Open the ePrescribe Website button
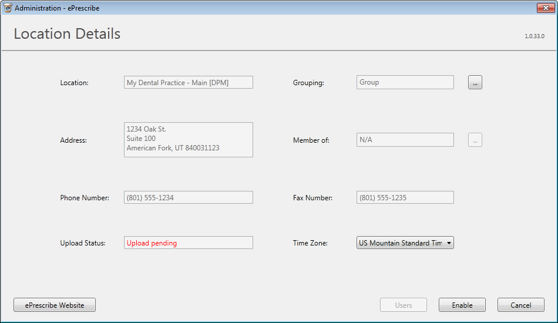This screenshot has width=558, height=323. point(55,305)
